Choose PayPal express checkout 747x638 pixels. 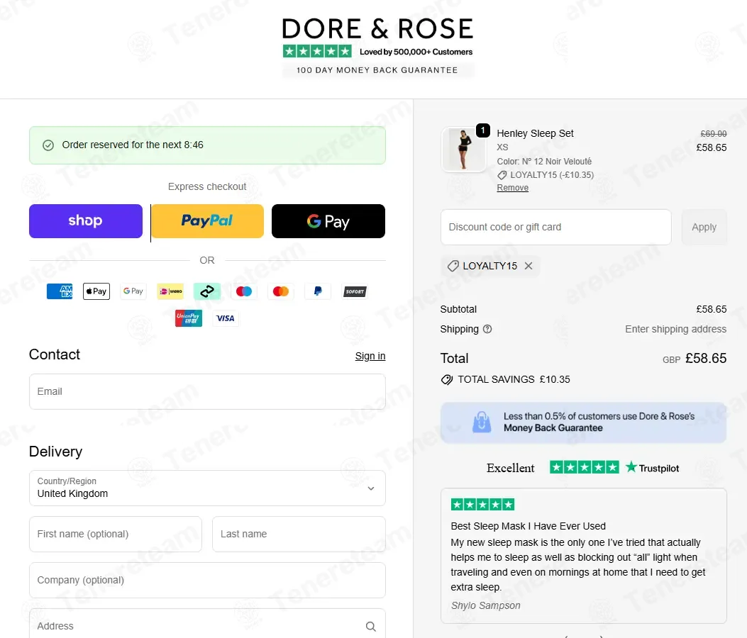click(207, 221)
